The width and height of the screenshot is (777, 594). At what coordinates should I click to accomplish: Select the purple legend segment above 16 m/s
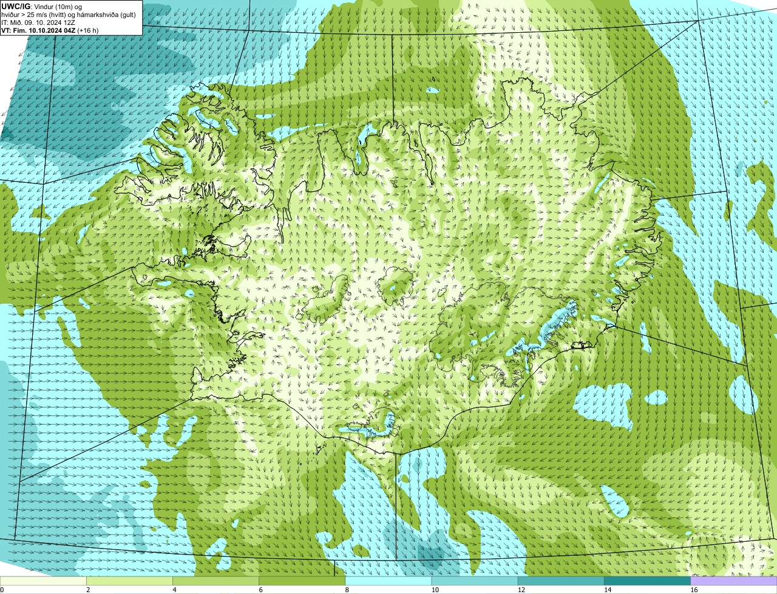[734, 581]
